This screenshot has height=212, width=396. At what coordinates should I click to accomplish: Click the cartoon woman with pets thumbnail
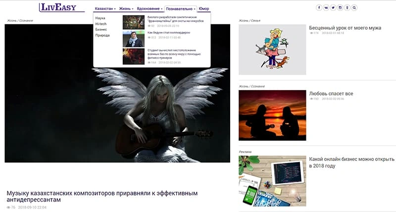click(272, 50)
